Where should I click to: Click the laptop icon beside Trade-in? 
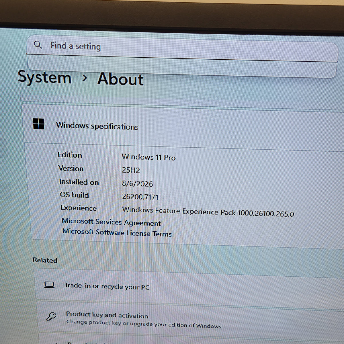[49, 285]
